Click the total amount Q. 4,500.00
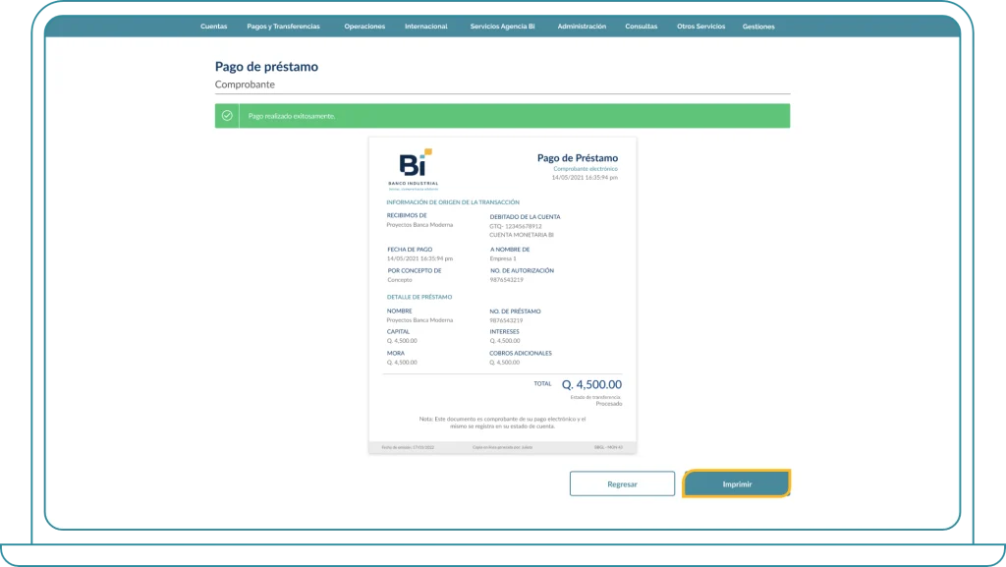The height and width of the screenshot is (567, 1006). 591,385
